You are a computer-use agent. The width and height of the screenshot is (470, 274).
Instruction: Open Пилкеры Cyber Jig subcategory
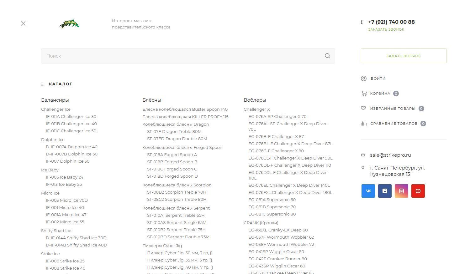click(x=162, y=246)
